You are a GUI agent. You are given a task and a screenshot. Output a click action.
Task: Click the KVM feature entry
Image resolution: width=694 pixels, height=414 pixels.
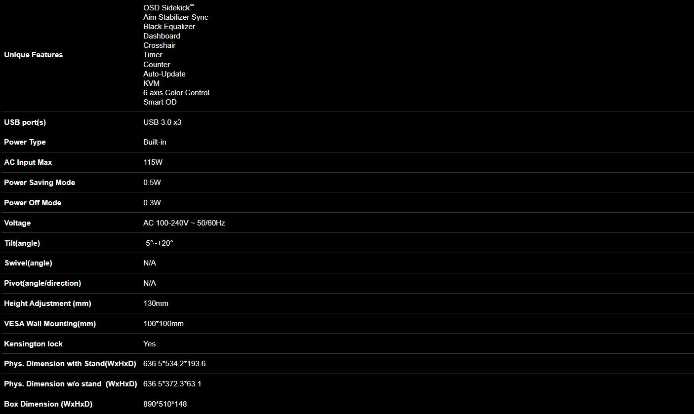(151, 83)
